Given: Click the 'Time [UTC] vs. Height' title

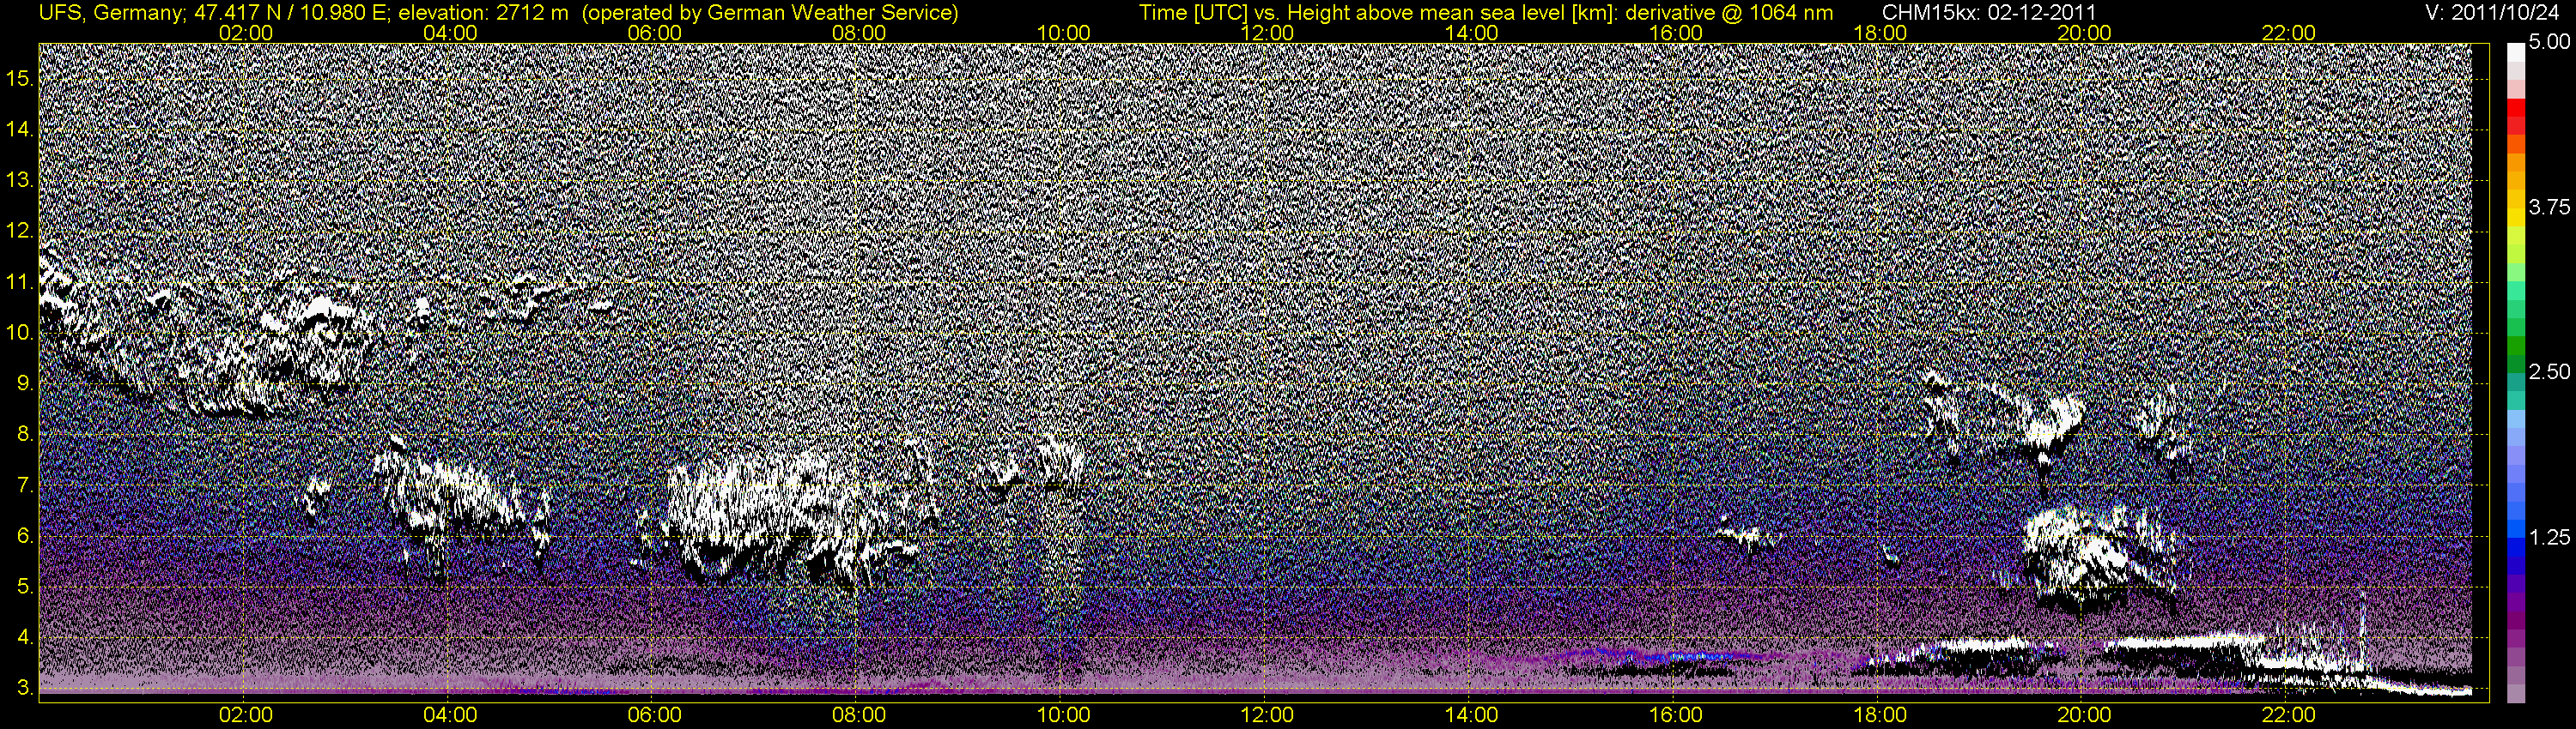Looking at the screenshot, I should pyautogui.click(x=1247, y=12).
